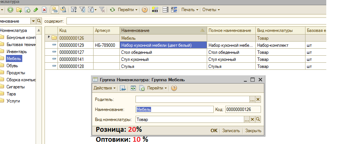The height and width of the screenshot is (144, 340).
Task: Select the Стул кухонный row
Action: 185,59
